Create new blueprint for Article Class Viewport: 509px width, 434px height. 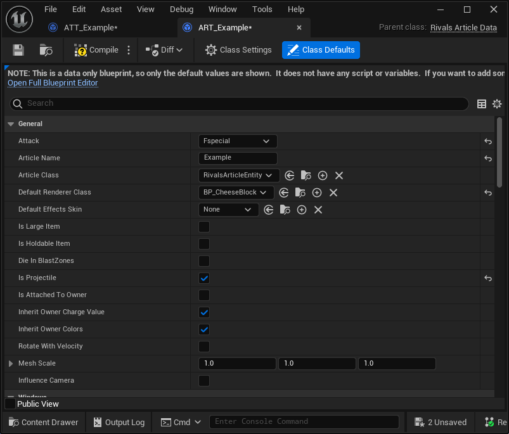[x=323, y=176]
